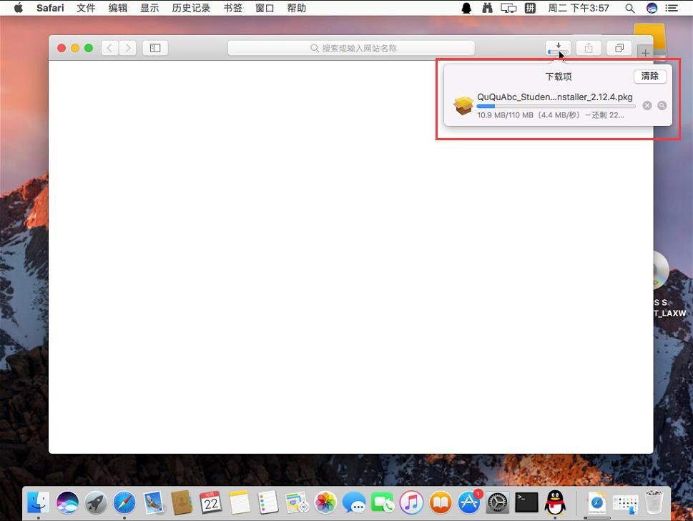The image size is (693, 521).
Task: Click the Share button in toolbar
Action: 589,48
